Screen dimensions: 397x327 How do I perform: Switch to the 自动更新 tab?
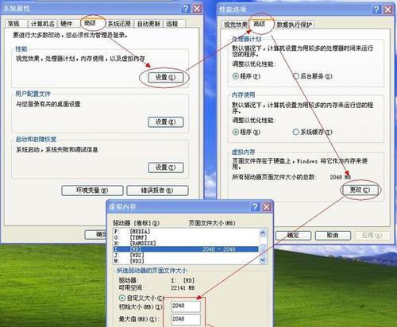click(148, 24)
